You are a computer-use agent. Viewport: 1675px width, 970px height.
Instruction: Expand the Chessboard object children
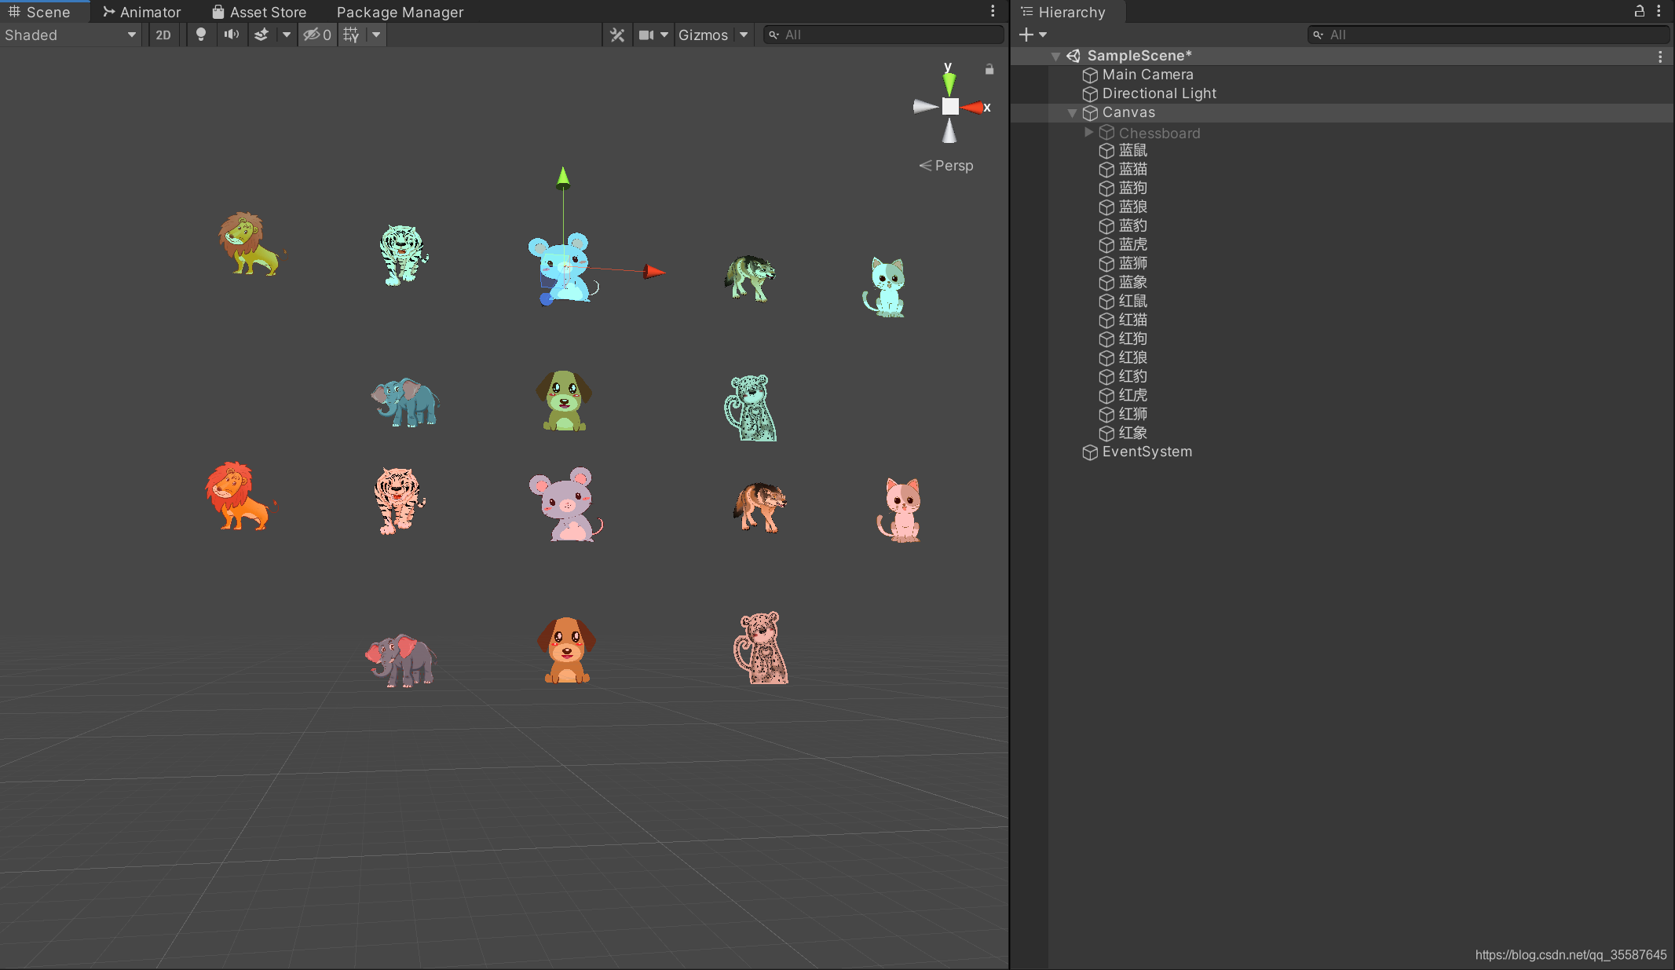[x=1088, y=133]
